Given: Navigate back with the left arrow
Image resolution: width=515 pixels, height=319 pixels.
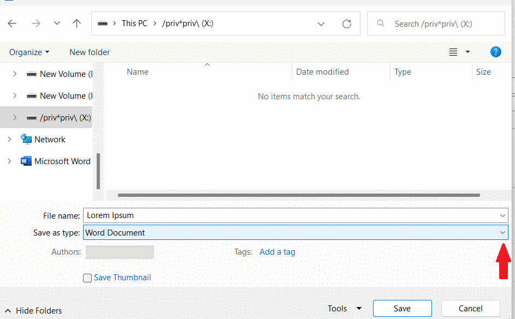Looking at the screenshot, I should (x=11, y=23).
